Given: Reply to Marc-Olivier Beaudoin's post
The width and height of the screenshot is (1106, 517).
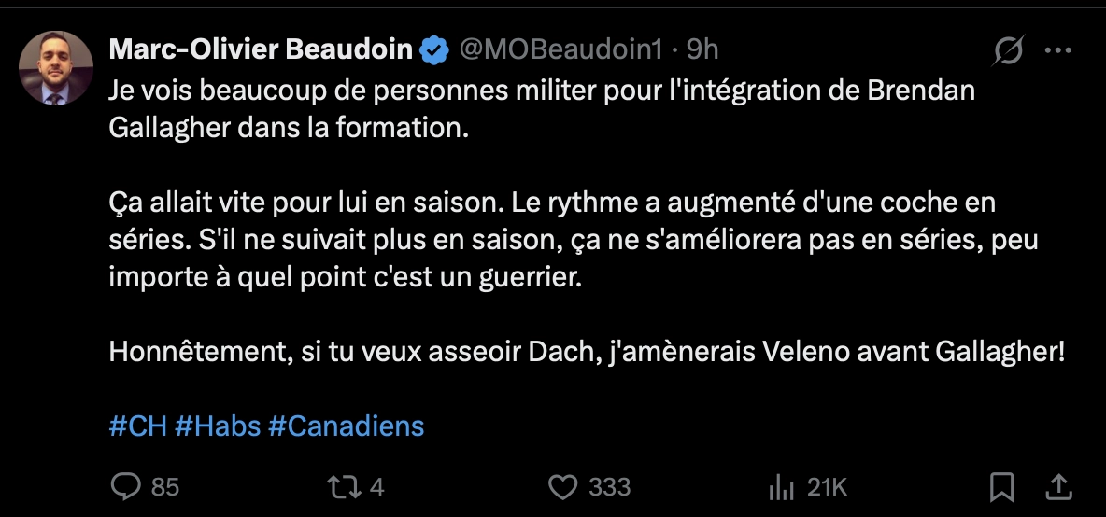Looking at the screenshot, I should 125,486.
